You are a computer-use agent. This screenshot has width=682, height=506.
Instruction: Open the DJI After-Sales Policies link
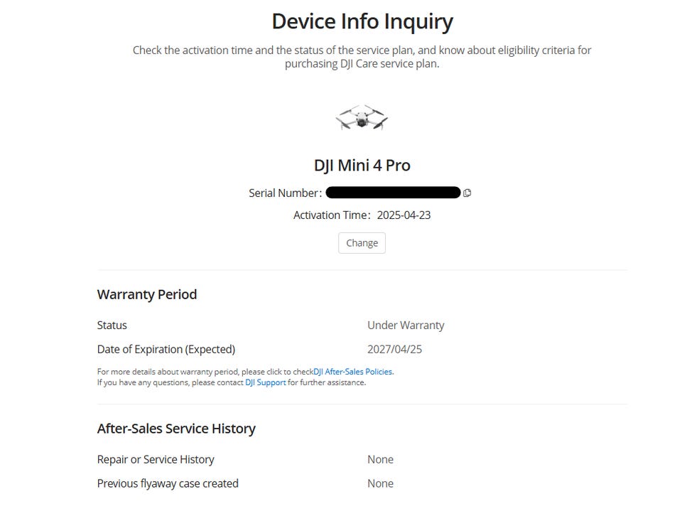point(353,372)
